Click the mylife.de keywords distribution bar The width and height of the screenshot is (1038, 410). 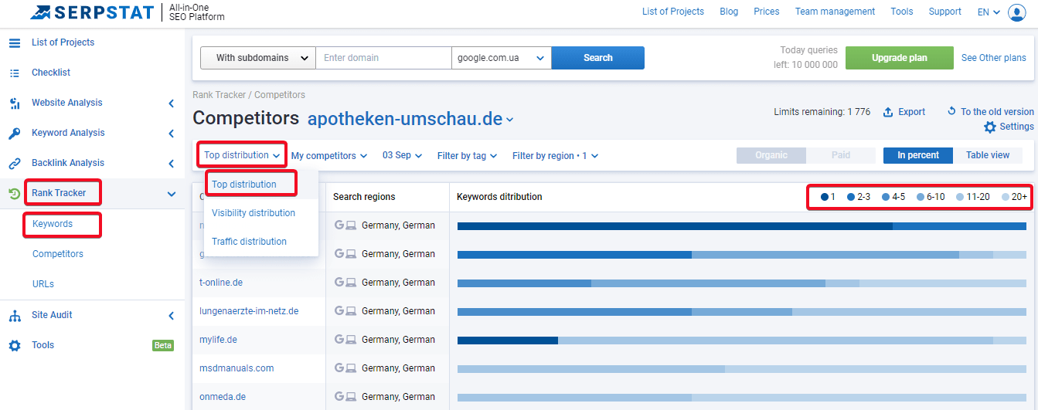(742, 340)
